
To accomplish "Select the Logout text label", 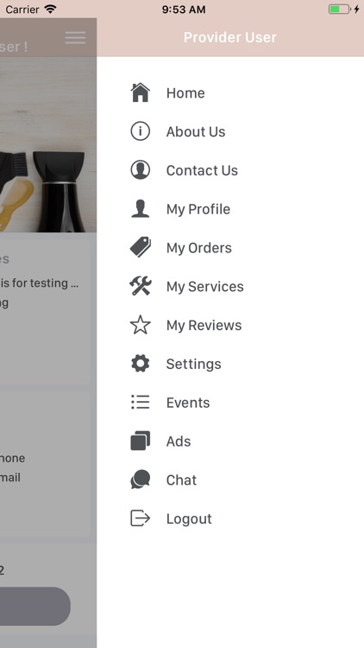I will tap(189, 518).
